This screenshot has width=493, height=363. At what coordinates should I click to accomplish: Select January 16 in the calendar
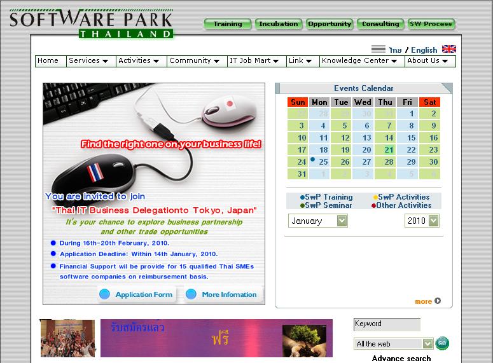tap(429, 138)
